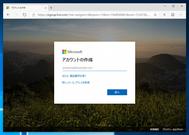Open the browser settings ellipsis menu
Screen dimensions: 189x135
181,15
